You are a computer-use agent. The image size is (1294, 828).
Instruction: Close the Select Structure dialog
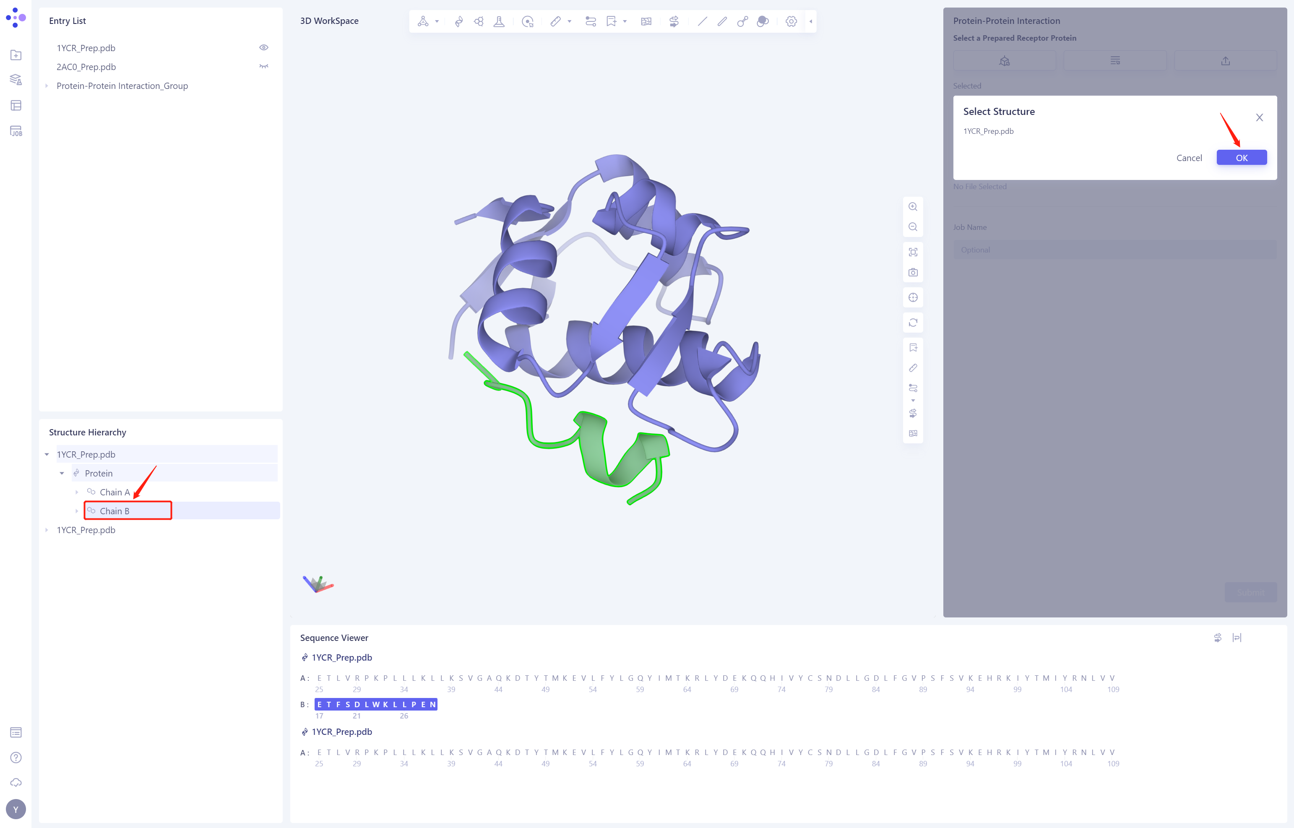click(1259, 117)
